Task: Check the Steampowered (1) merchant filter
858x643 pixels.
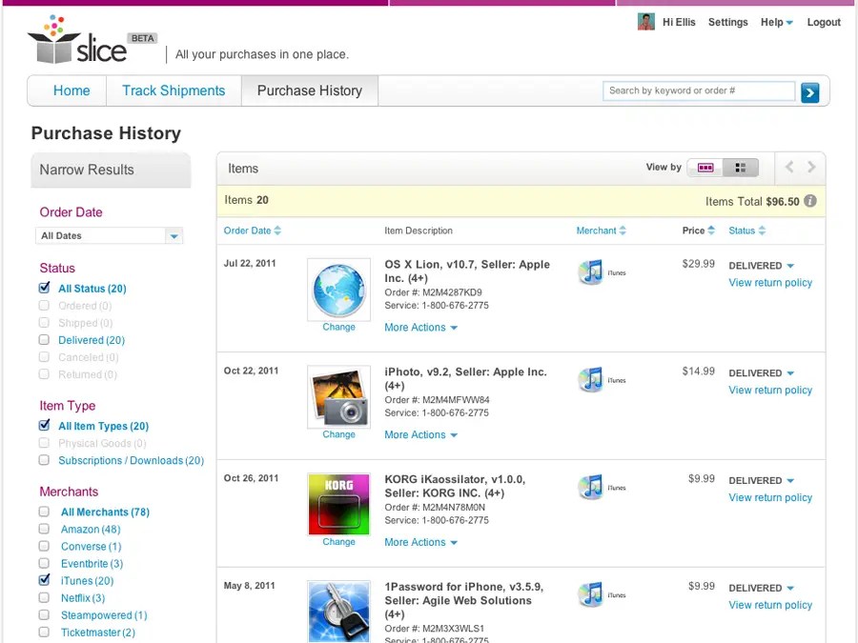Action: (44, 614)
